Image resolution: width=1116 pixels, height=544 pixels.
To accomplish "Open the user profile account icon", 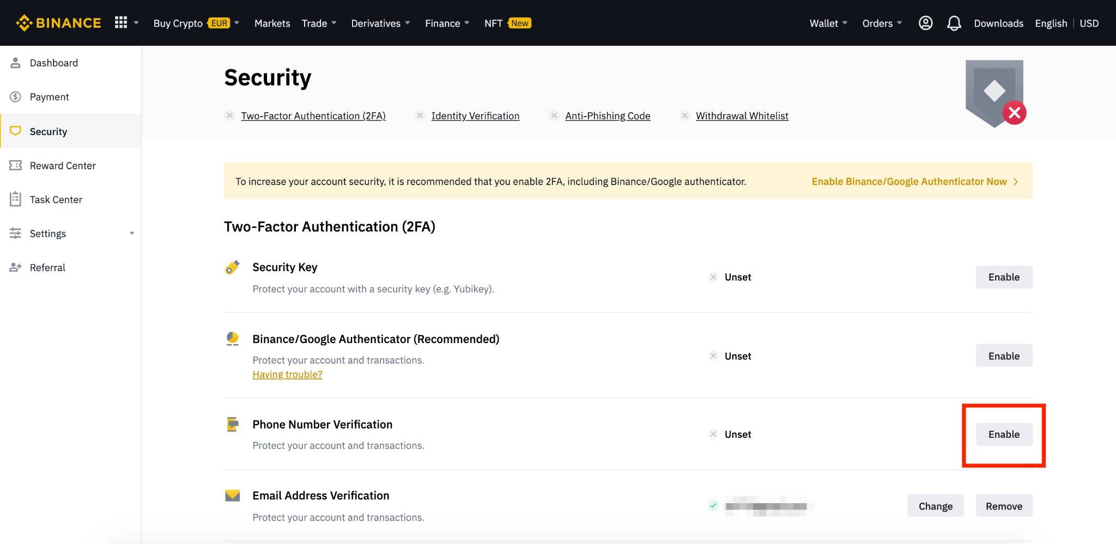I will [x=925, y=23].
